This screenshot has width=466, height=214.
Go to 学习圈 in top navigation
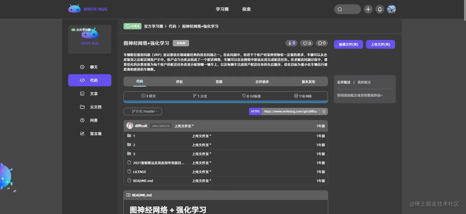(222, 9)
